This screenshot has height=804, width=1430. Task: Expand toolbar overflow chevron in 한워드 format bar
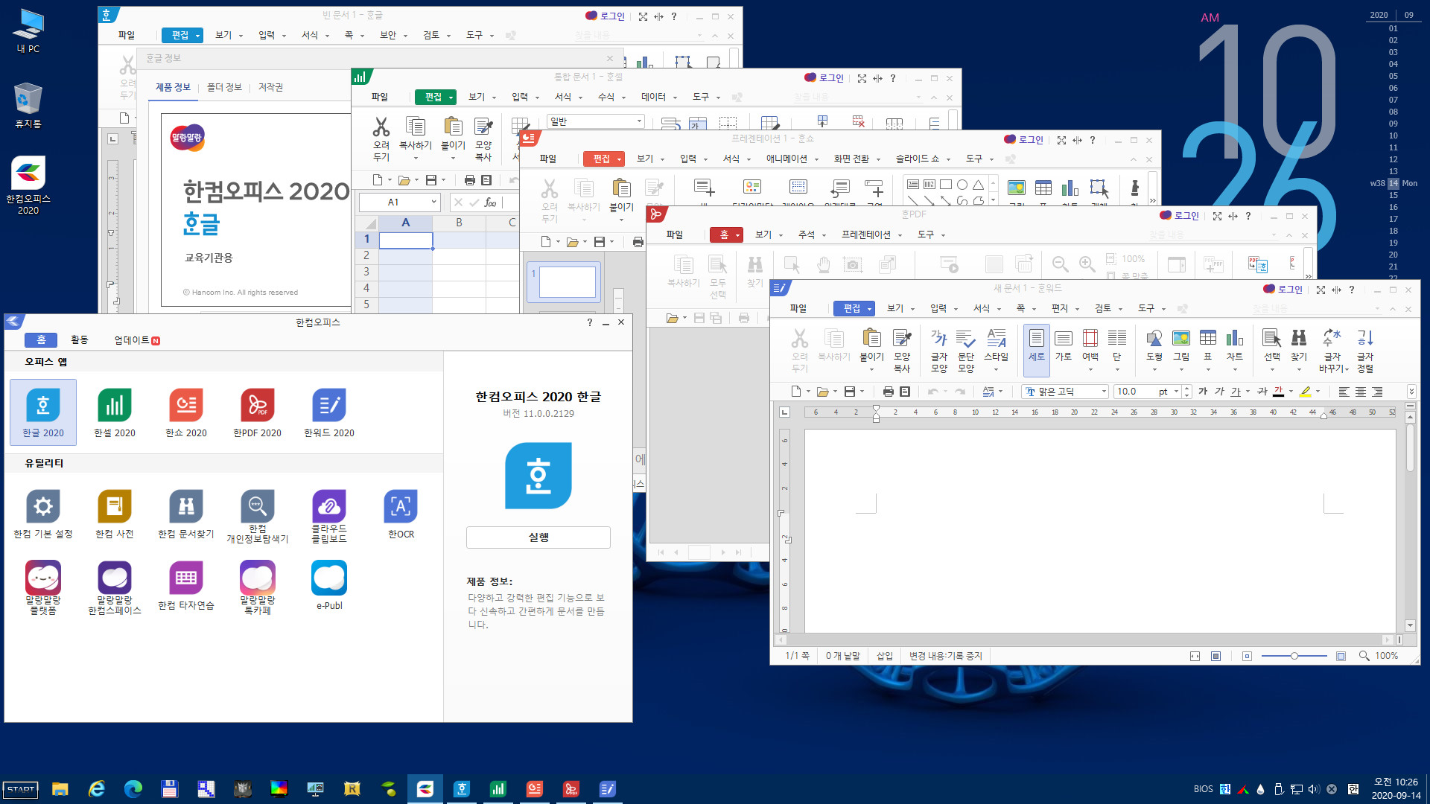pyautogui.click(x=1411, y=392)
